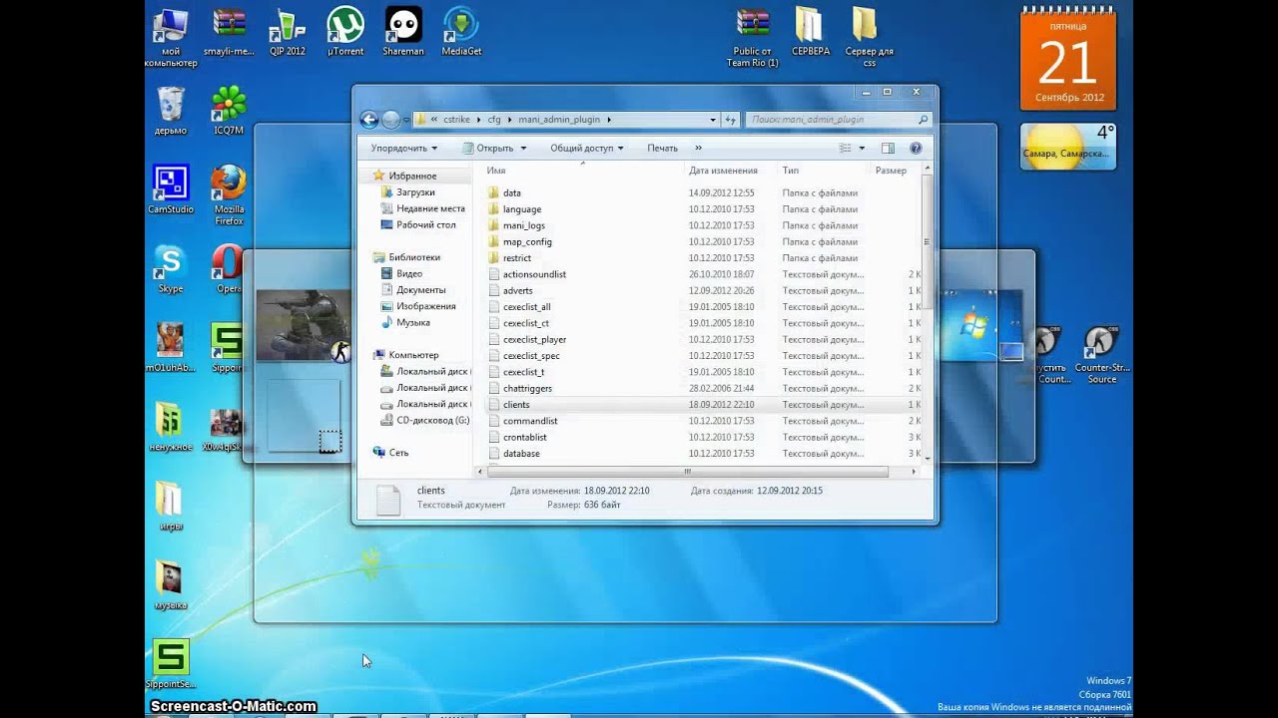Image resolution: width=1278 pixels, height=718 pixels.
Task: Launch QIP 2012 from the desktop
Action: click(x=288, y=32)
